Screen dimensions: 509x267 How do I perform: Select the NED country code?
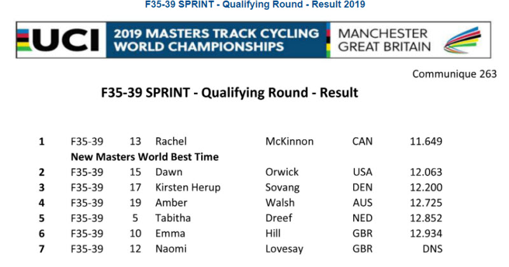(x=362, y=218)
